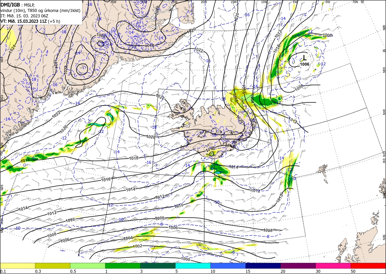Select the dark green 3–5 mm legend swatch
This screenshot has width=386, height=274.
click(158, 265)
